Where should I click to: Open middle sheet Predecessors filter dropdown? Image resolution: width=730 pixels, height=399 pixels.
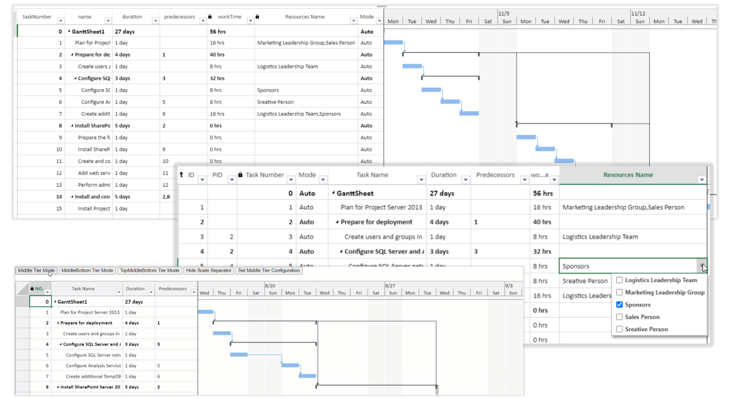pos(525,180)
